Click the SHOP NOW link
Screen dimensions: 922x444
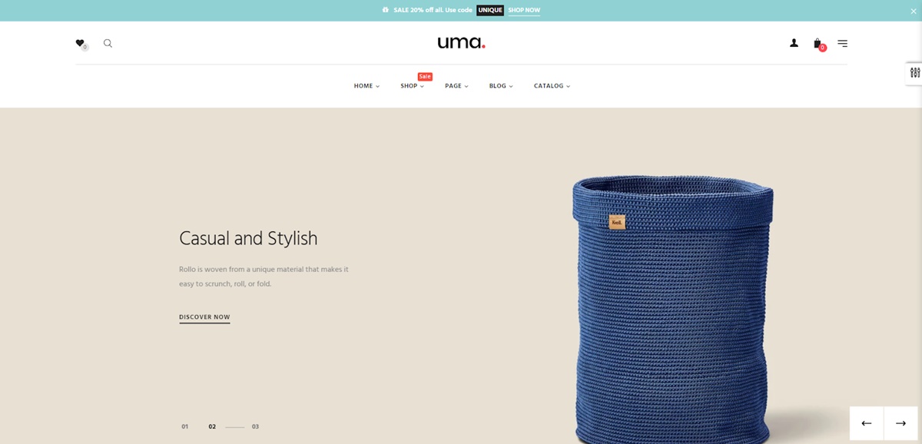524,11
